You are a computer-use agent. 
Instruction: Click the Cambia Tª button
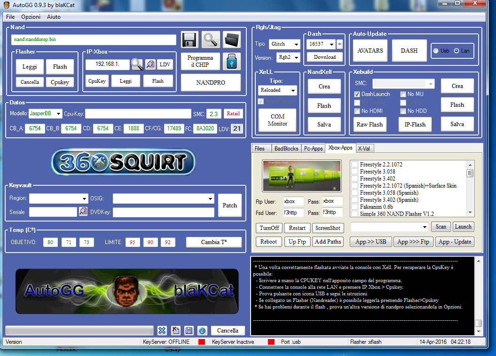(x=214, y=242)
